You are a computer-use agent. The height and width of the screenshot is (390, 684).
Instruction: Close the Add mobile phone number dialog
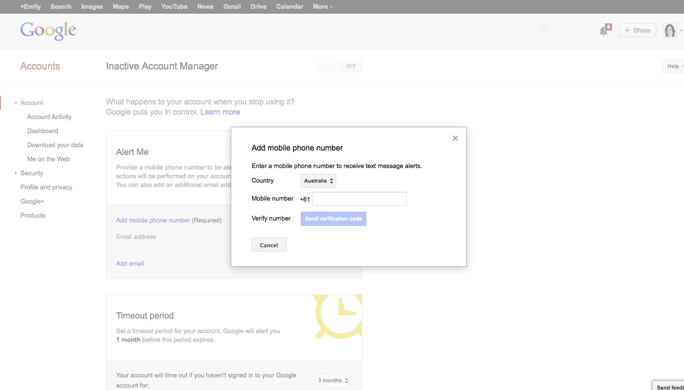[x=455, y=138]
